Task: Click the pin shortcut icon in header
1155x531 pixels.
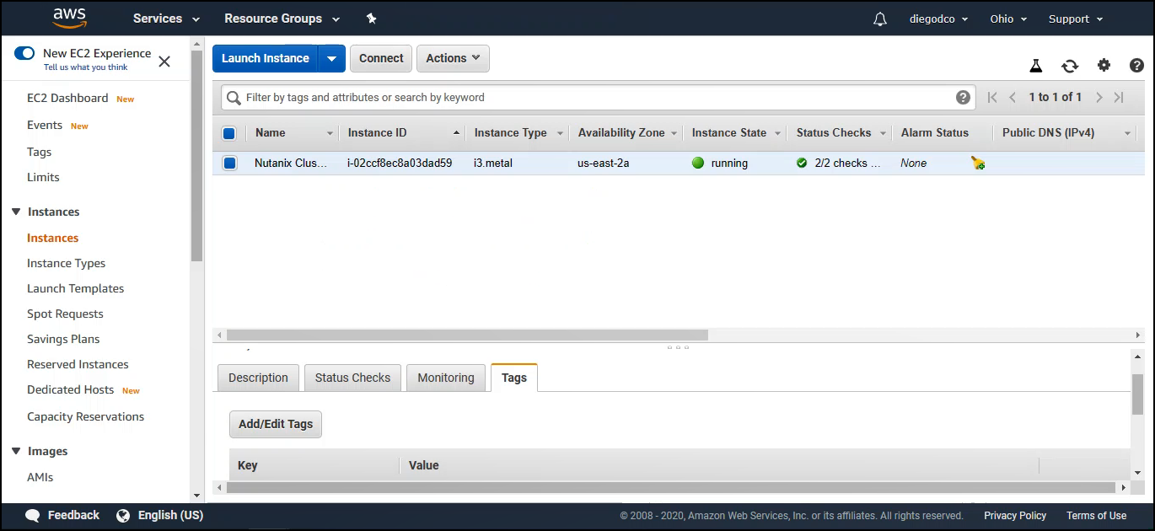Action: pos(372,19)
